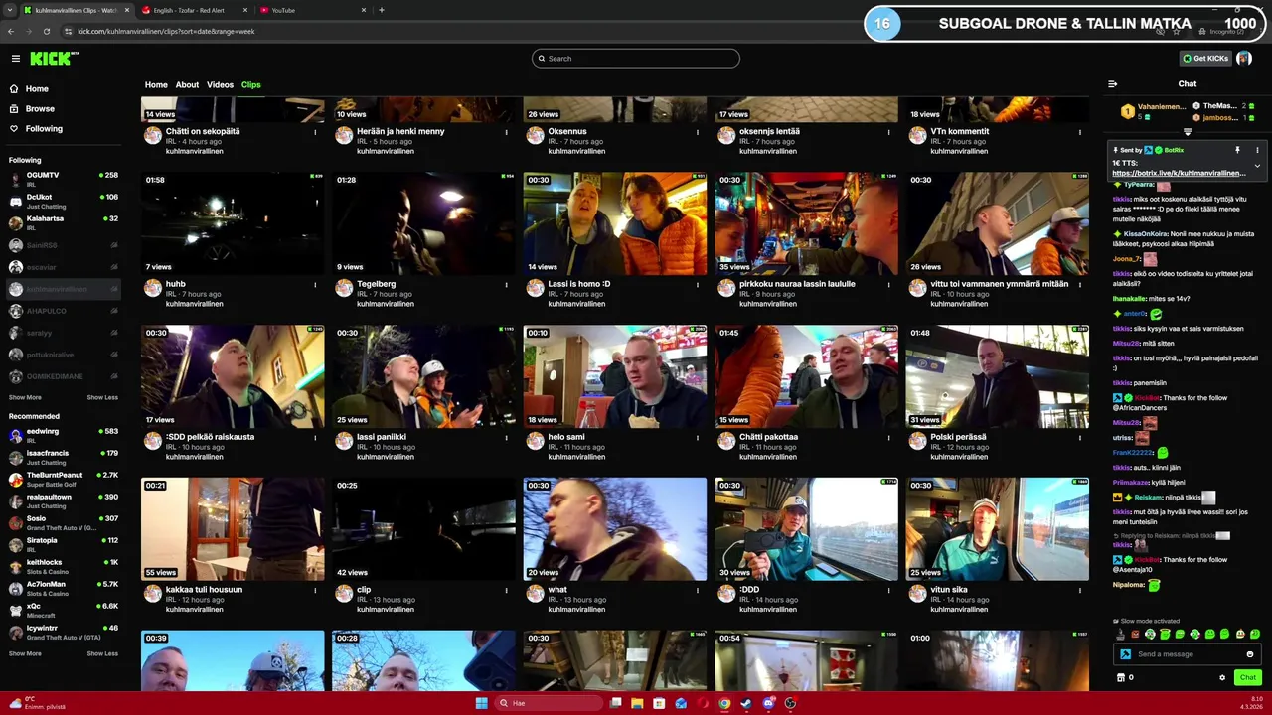Expand the gifters leaderboard arrow

(1188, 132)
